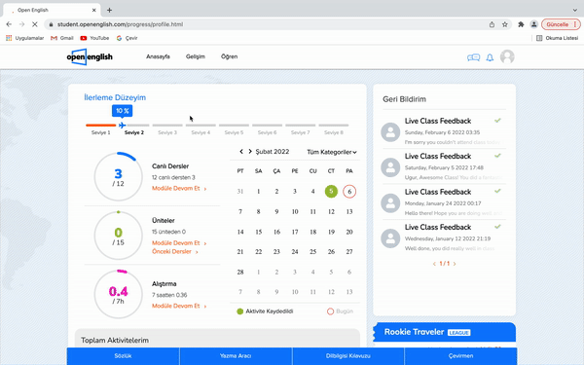584x365 pixels.
Task: Open feedback dated Wednesday, January 12 2022
Action: (x=444, y=237)
